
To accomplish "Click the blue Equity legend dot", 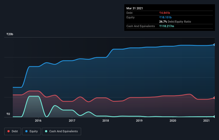I will (x=26, y=131).
